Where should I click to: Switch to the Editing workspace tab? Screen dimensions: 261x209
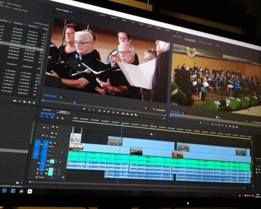pyautogui.click(x=124, y=20)
